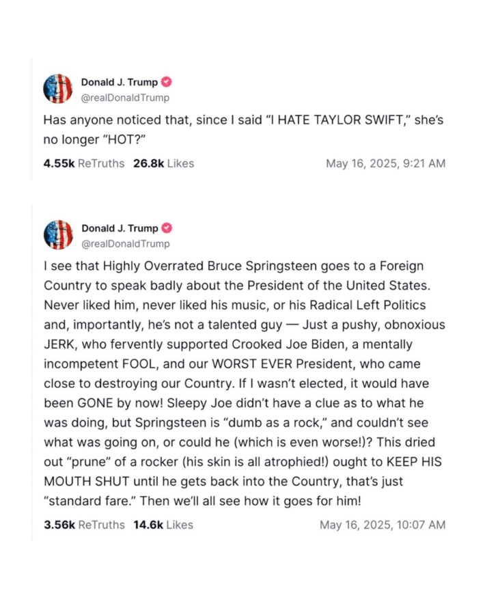Click the May 16, 2025, 9:21 AM timestamp
This screenshot has width=485, height=606.
385,163
